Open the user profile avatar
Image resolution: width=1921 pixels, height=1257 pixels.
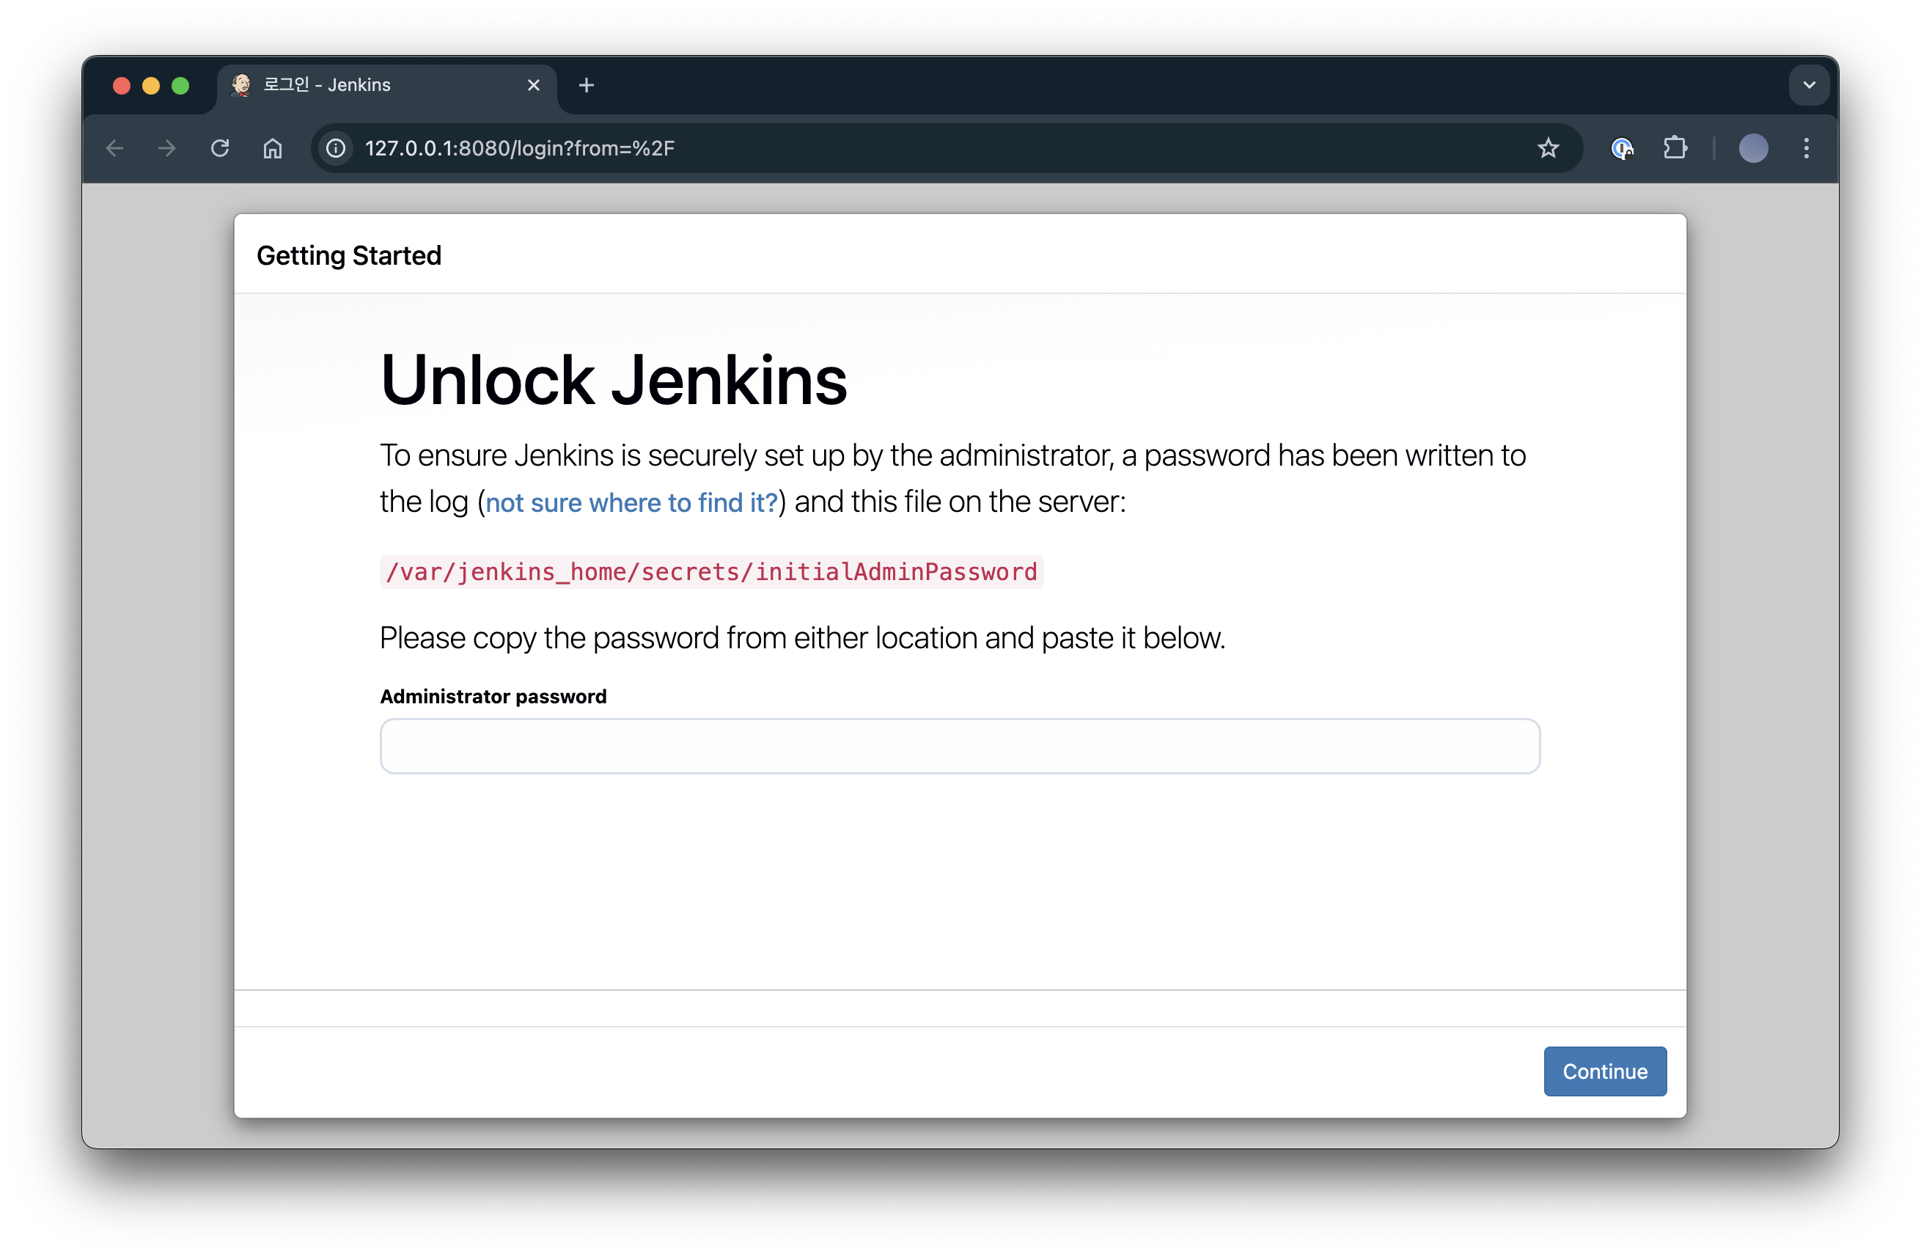pyautogui.click(x=1752, y=149)
